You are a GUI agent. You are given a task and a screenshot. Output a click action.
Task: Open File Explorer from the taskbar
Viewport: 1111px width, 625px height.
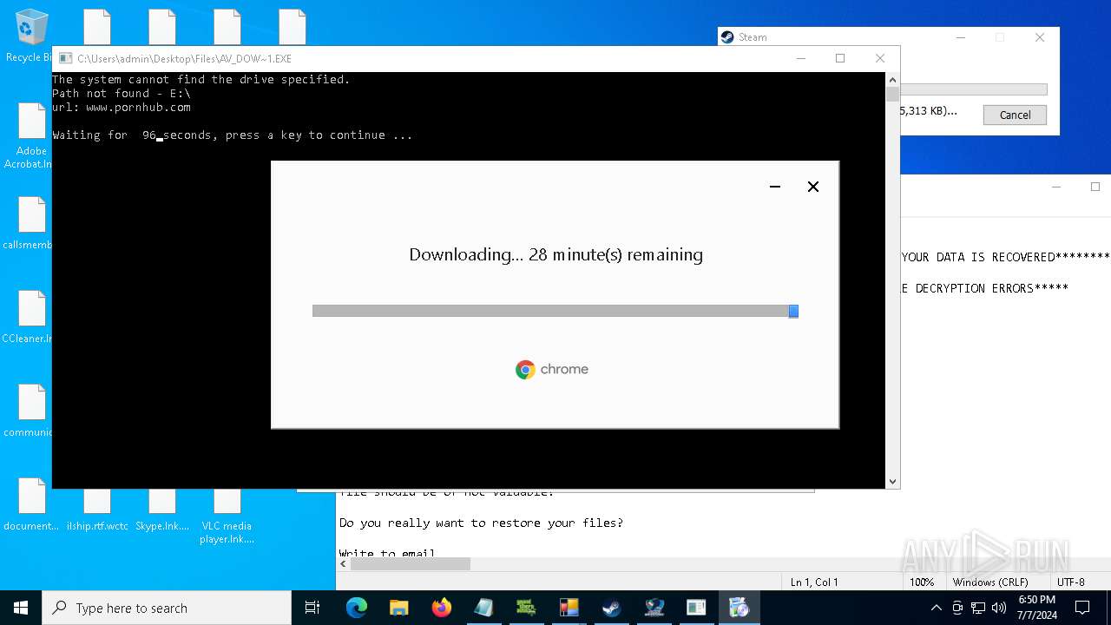[x=398, y=608]
